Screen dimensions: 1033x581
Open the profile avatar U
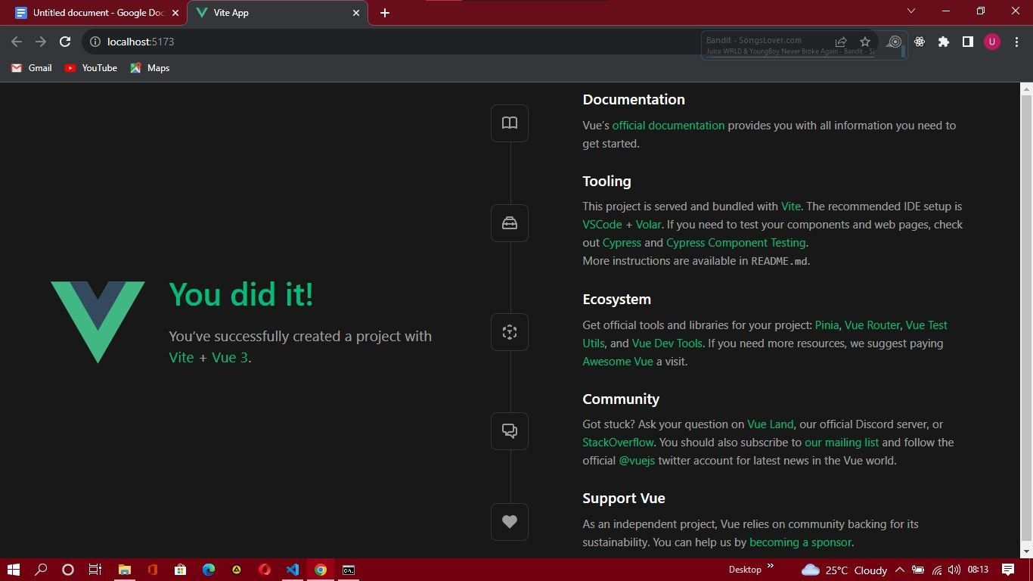992,42
